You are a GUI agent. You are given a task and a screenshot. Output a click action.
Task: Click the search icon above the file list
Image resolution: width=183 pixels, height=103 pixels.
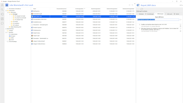pyautogui.click(x=132, y=5)
